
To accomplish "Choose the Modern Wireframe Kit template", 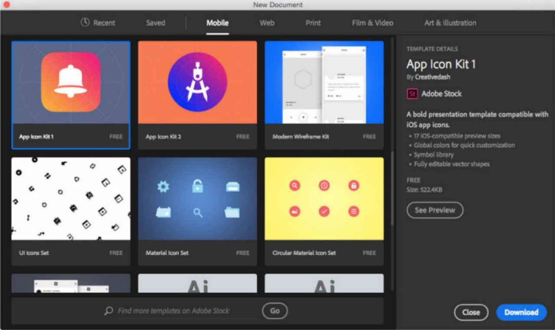I will click(x=324, y=95).
